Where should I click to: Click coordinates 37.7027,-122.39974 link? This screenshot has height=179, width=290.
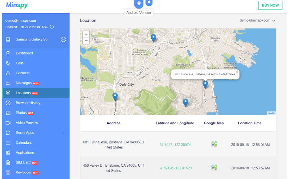(175, 145)
